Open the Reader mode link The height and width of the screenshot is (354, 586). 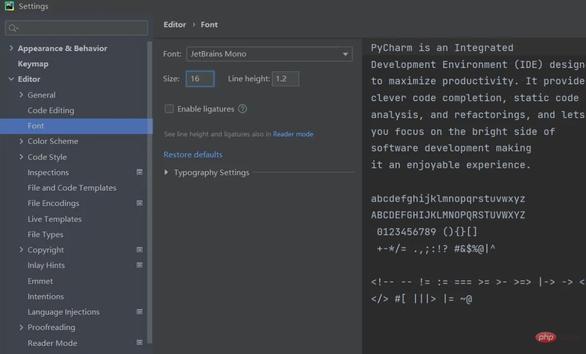[x=293, y=134]
